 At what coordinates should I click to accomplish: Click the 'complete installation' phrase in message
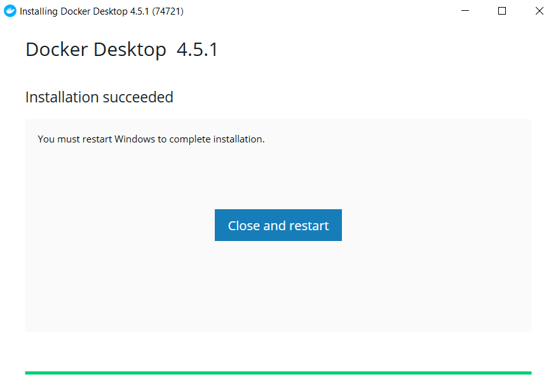[217, 139]
